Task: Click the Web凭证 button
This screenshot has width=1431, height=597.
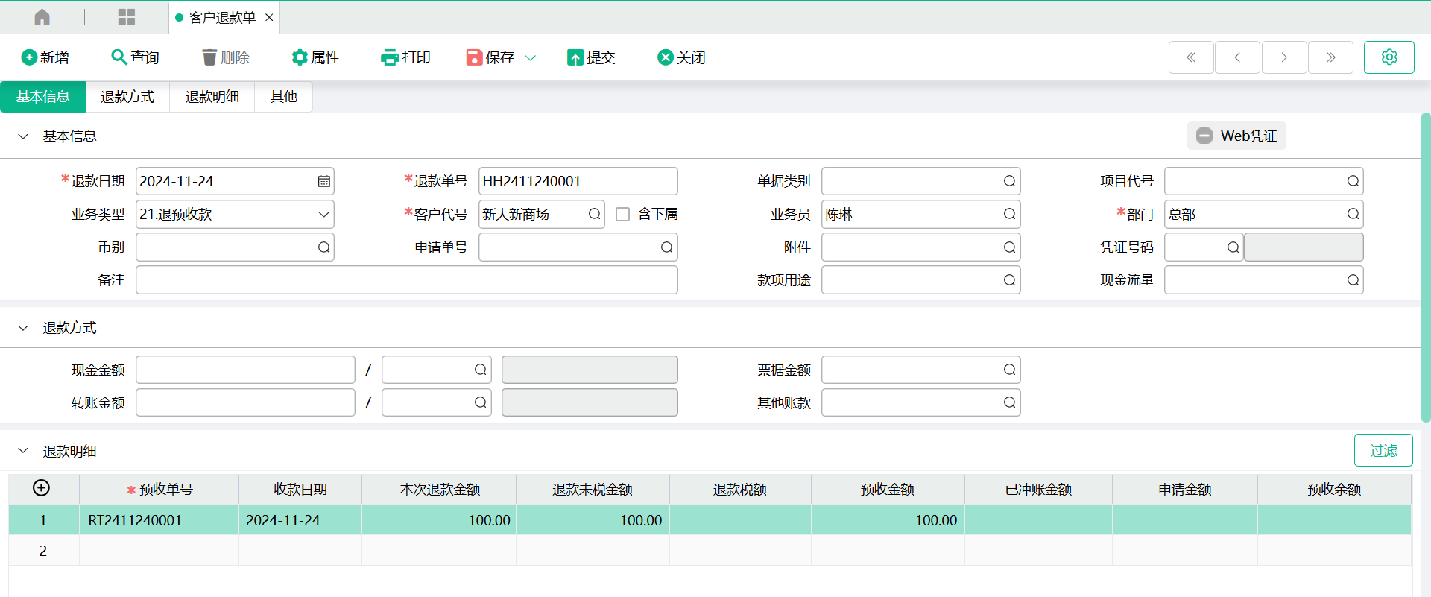Action: click(x=1236, y=136)
